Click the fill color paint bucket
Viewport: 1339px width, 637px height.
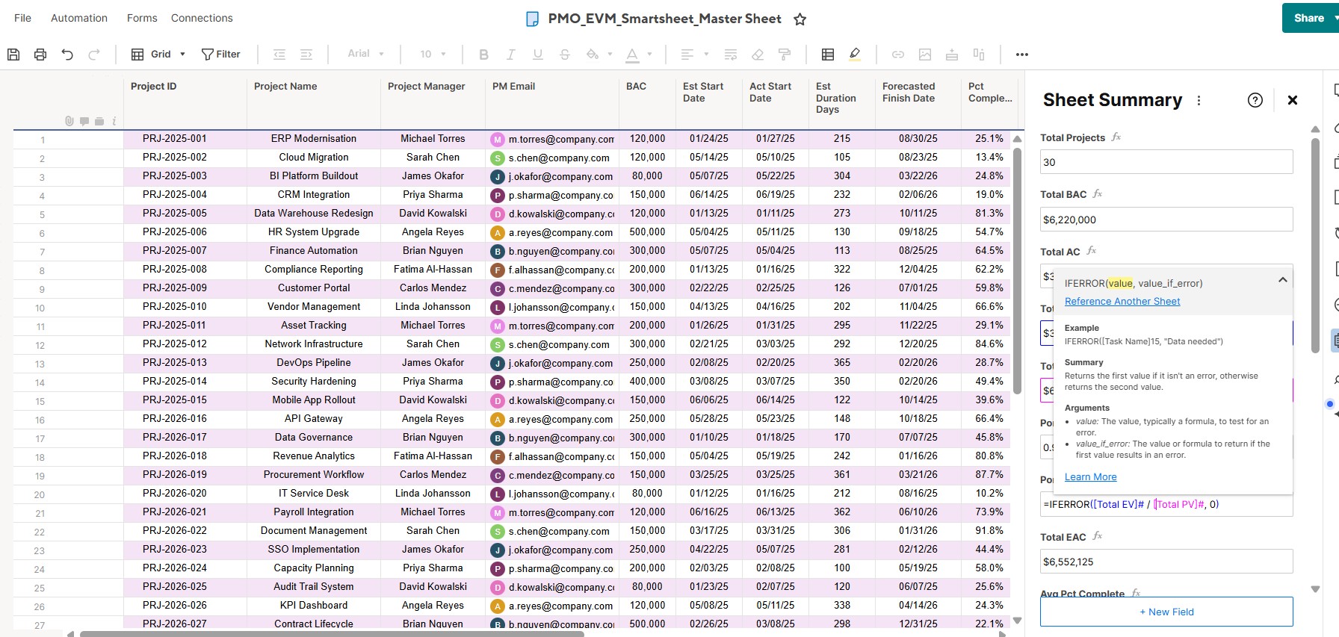click(x=593, y=55)
